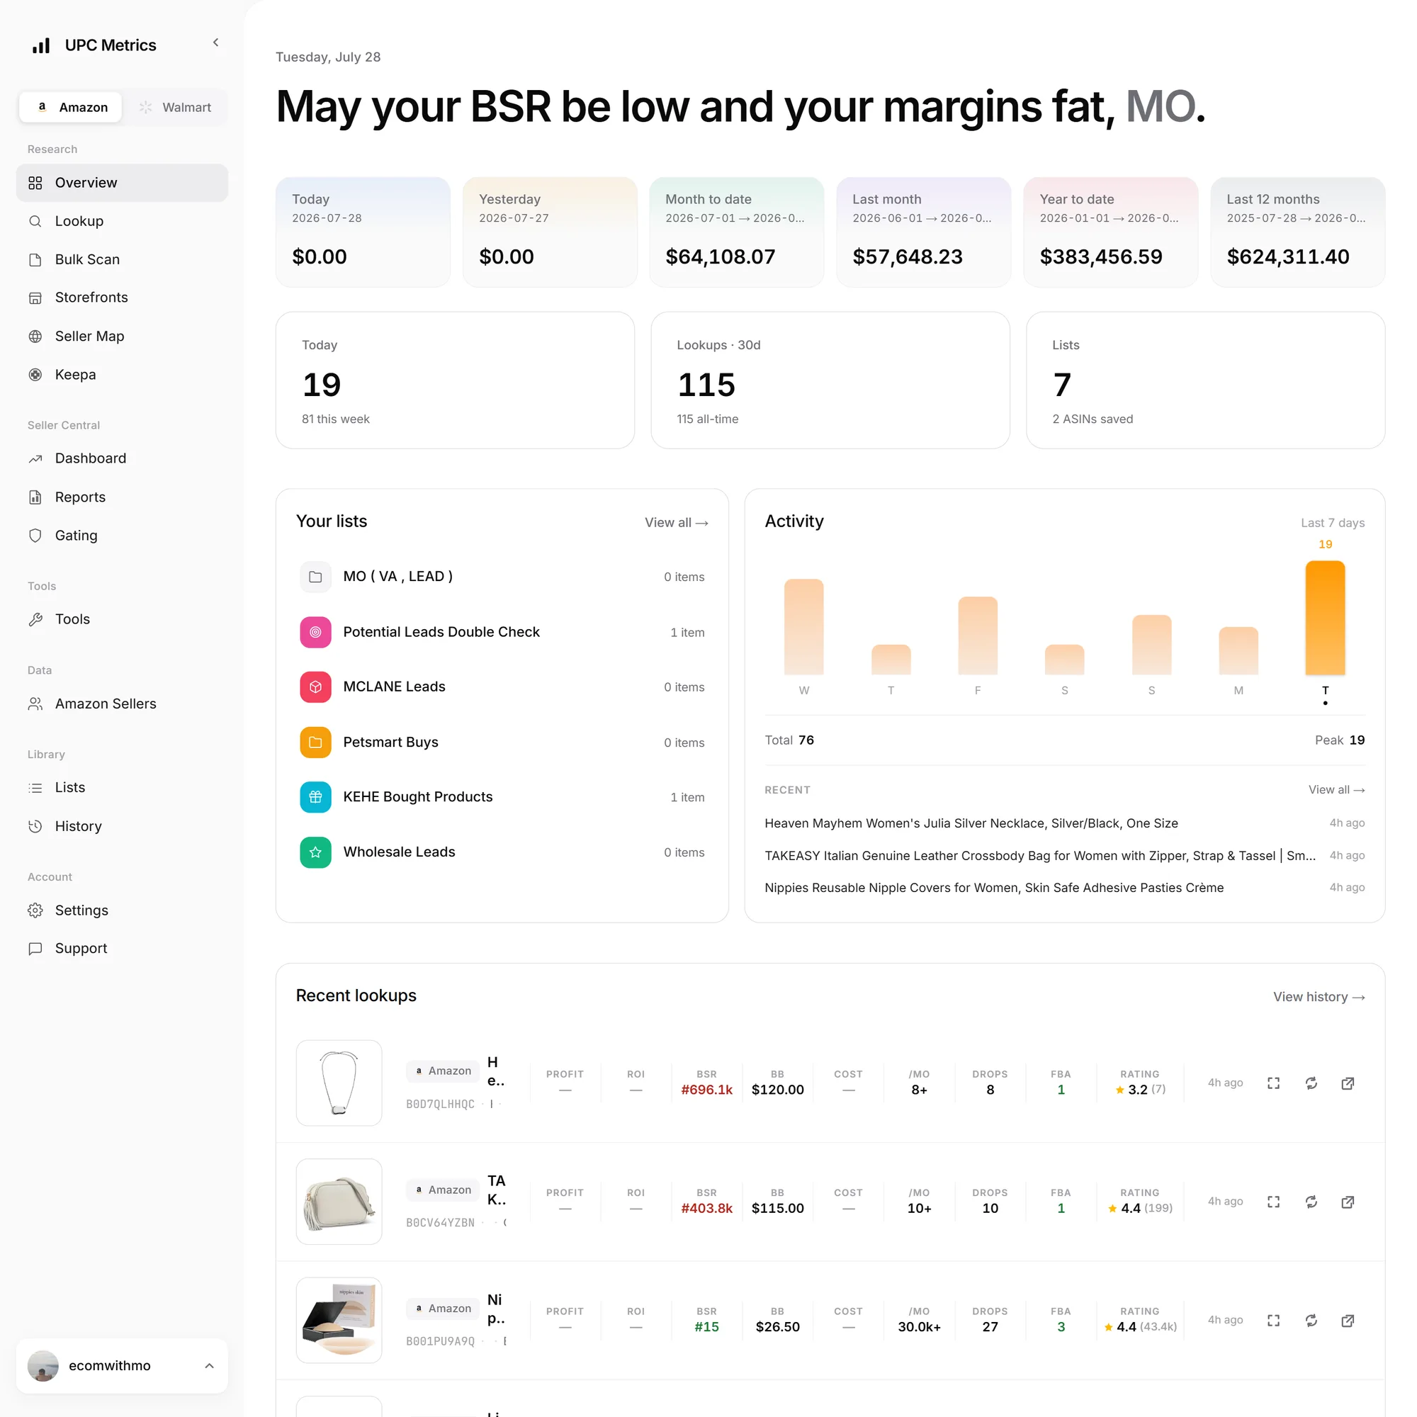Open the Yesterday revenue card
The image size is (1417, 1417).
pos(550,232)
